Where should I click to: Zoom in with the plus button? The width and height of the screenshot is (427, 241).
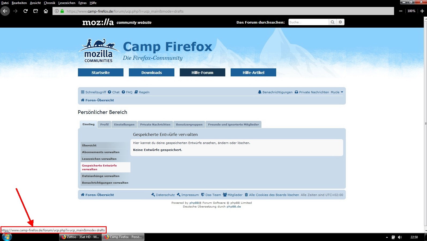(x=422, y=11)
